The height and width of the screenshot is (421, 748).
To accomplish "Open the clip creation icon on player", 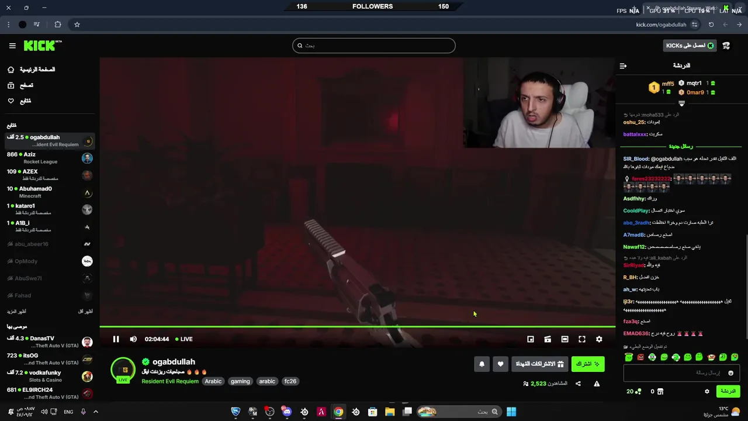I will (548, 339).
